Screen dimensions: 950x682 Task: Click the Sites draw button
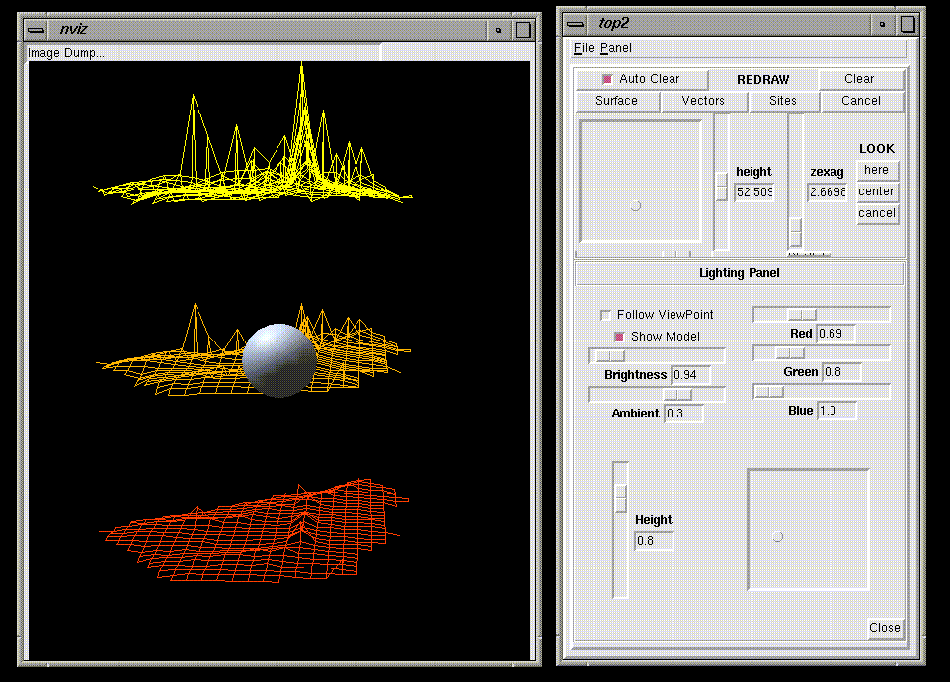click(782, 101)
